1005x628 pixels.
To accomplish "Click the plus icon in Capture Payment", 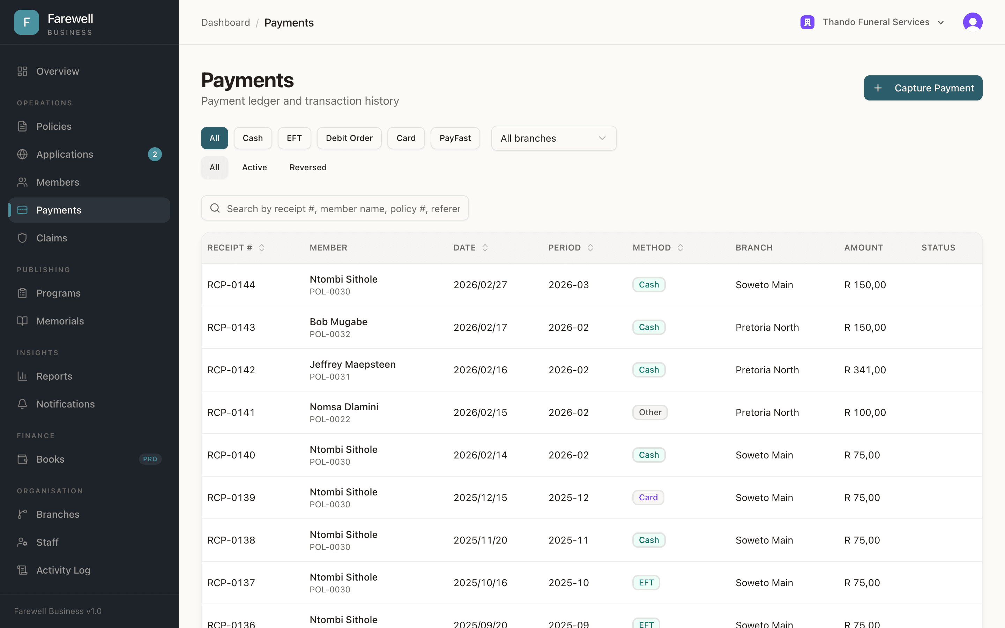I will (x=878, y=88).
